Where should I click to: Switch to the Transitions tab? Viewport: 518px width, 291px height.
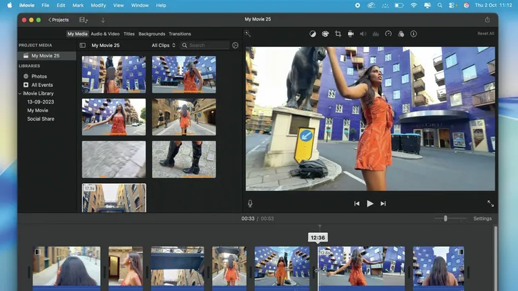(180, 34)
